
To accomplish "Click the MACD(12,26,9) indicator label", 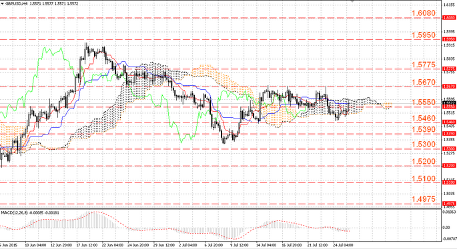I will 14,213.
